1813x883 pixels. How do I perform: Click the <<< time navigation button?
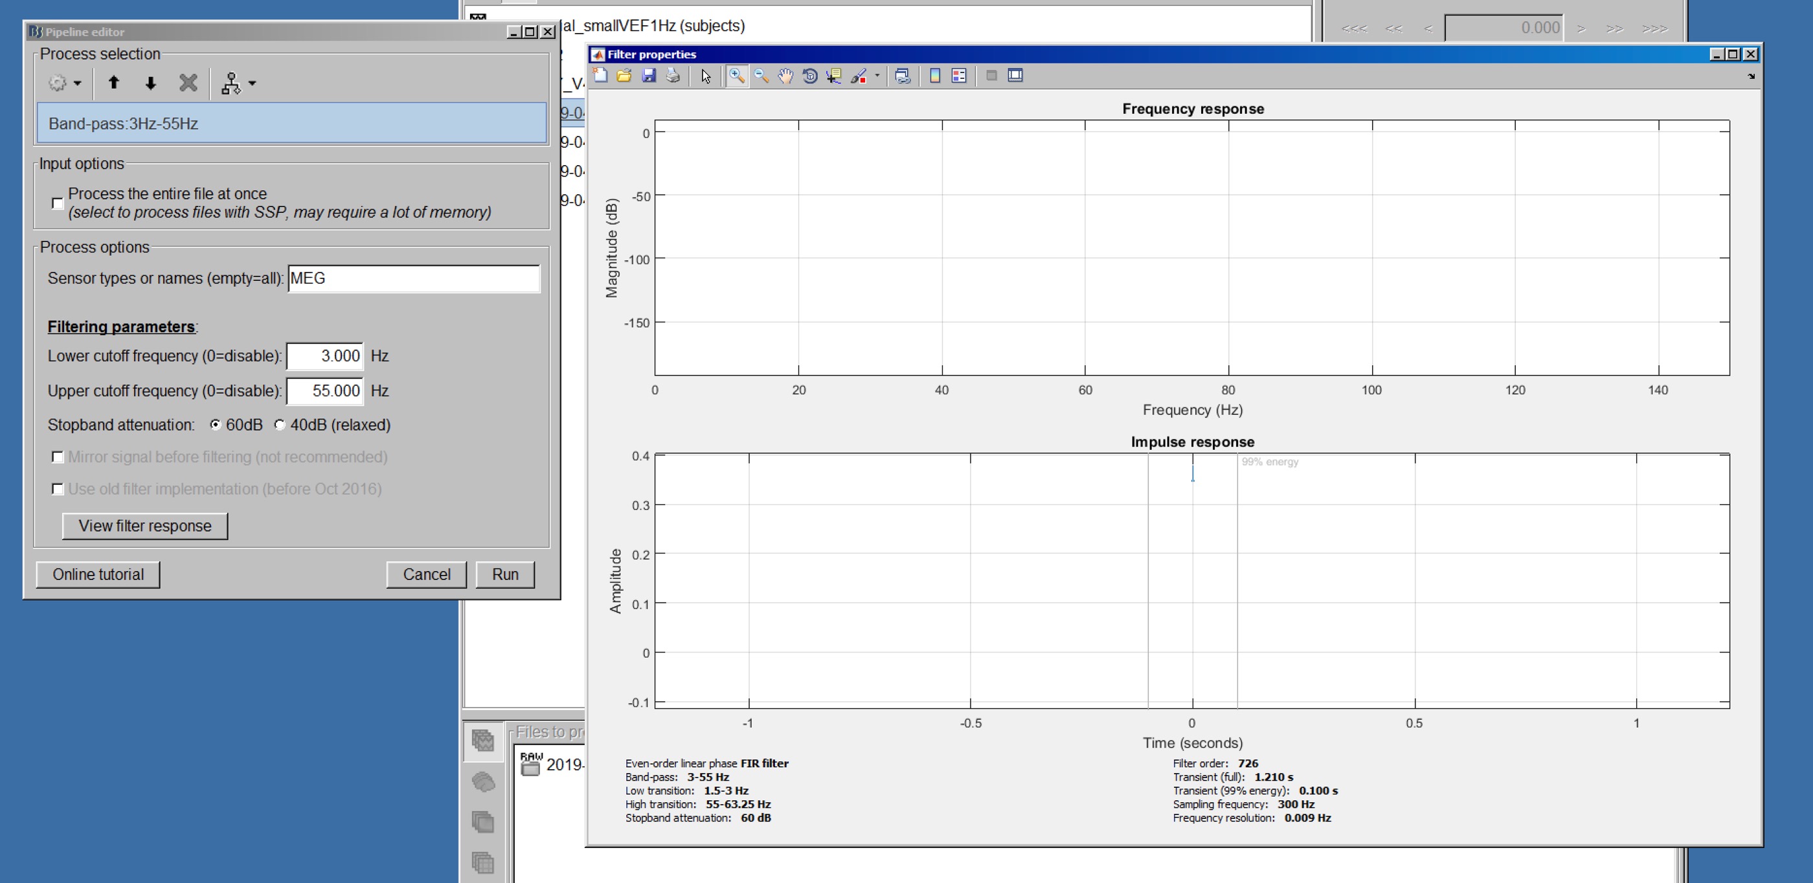coord(1354,29)
